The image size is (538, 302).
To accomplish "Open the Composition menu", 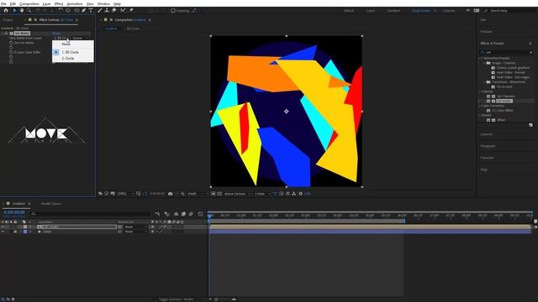I will point(29,3).
